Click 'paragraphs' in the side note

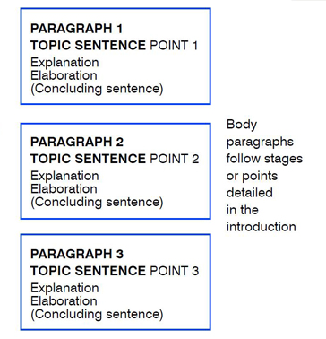pos(260,142)
